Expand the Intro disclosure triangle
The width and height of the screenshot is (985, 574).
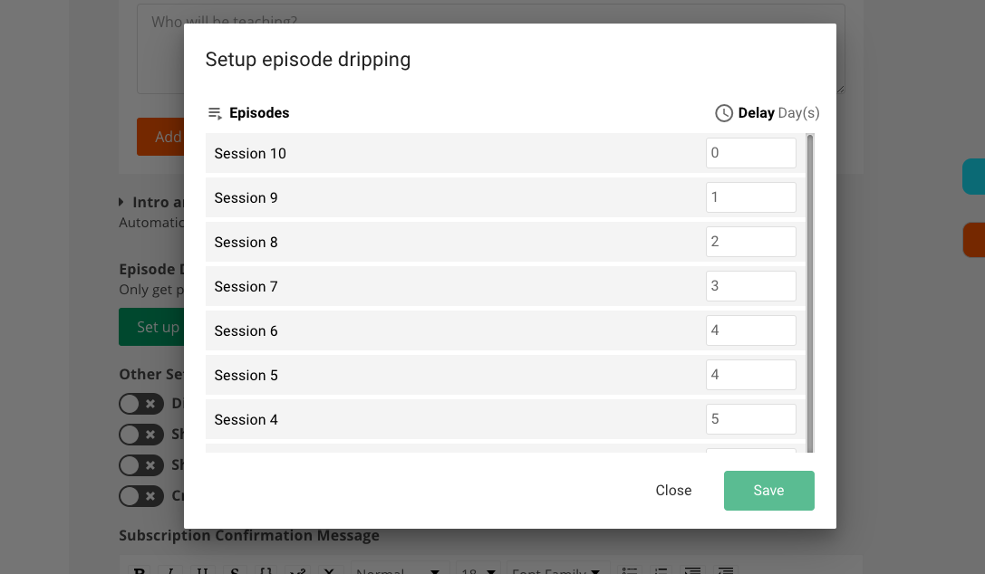pos(121,202)
